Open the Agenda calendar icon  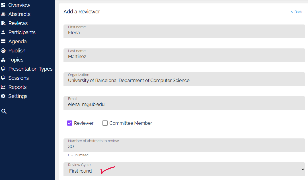pyautogui.click(x=4, y=41)
